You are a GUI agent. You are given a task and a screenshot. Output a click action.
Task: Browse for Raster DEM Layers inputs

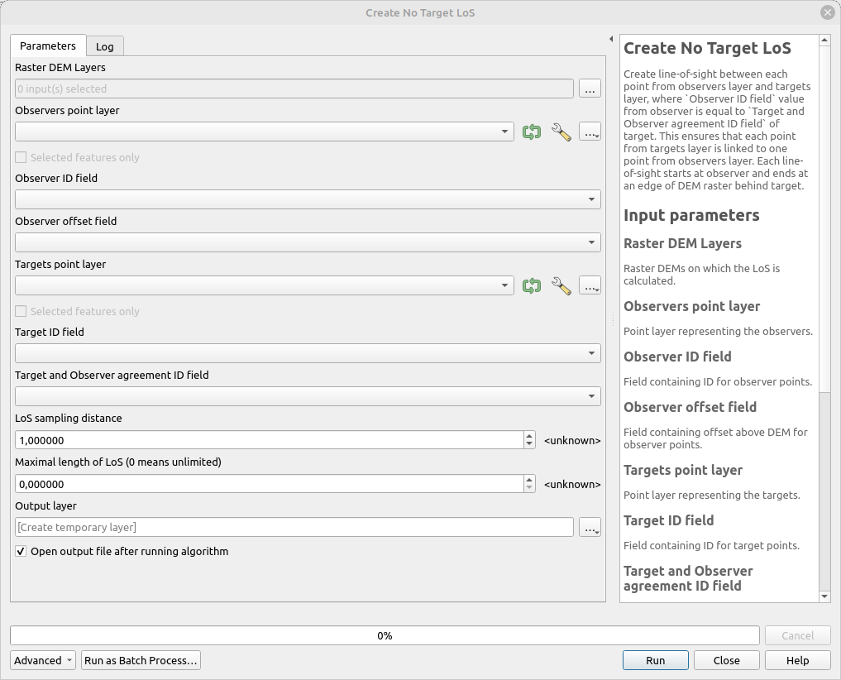(x=589, y=89)
